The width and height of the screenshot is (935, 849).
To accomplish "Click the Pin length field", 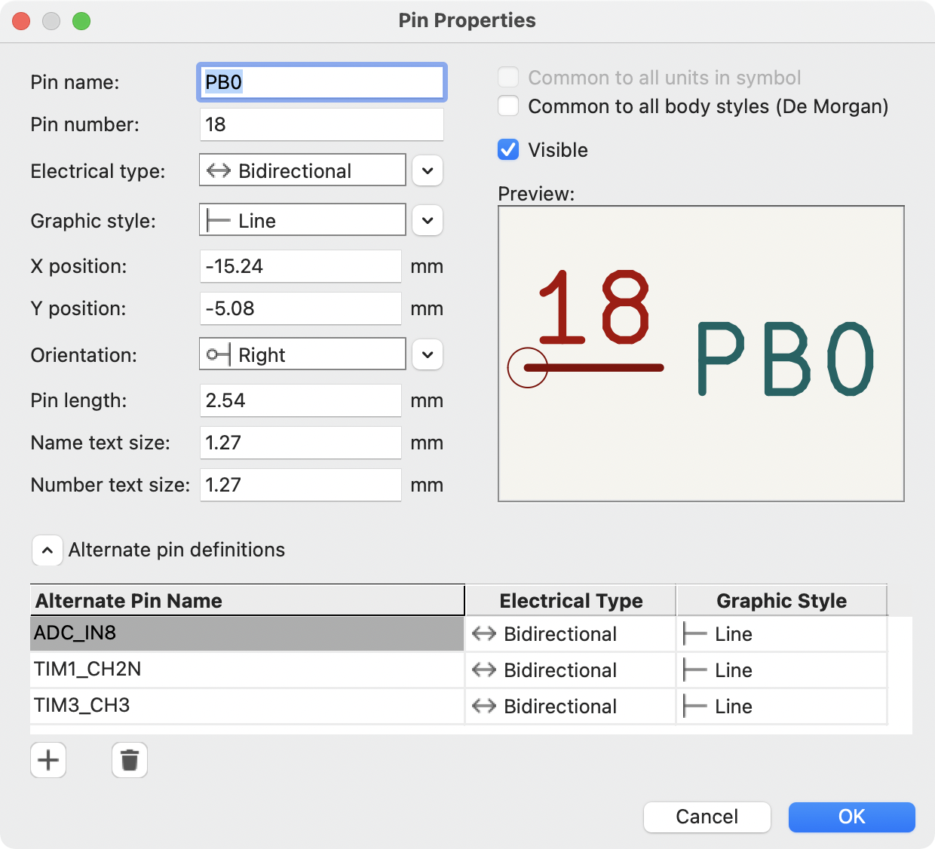I will pos(301,400).
